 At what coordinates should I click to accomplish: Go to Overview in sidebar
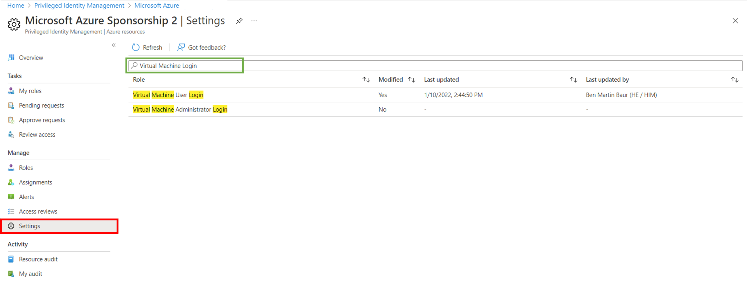point(31,58)
